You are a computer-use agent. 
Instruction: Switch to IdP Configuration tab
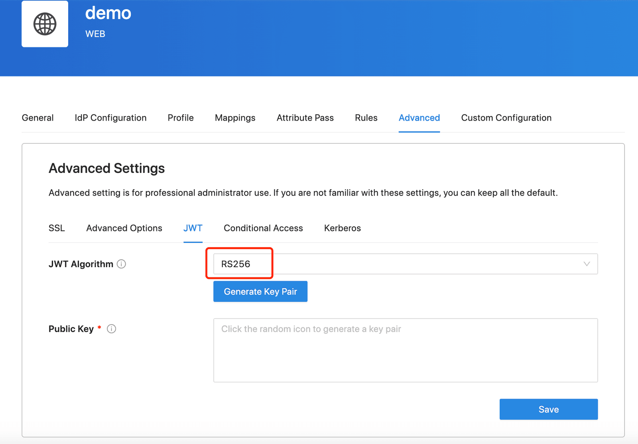point(110,118)
